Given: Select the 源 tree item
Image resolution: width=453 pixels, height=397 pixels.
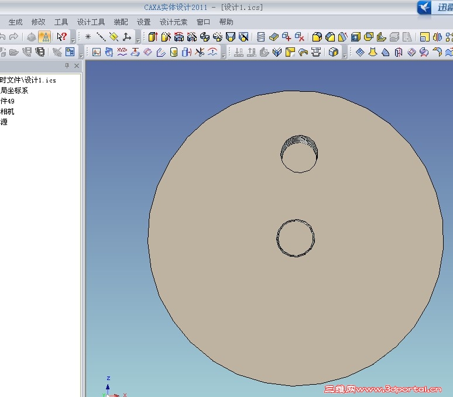Looking at the screenshot, I should [4, 122].
